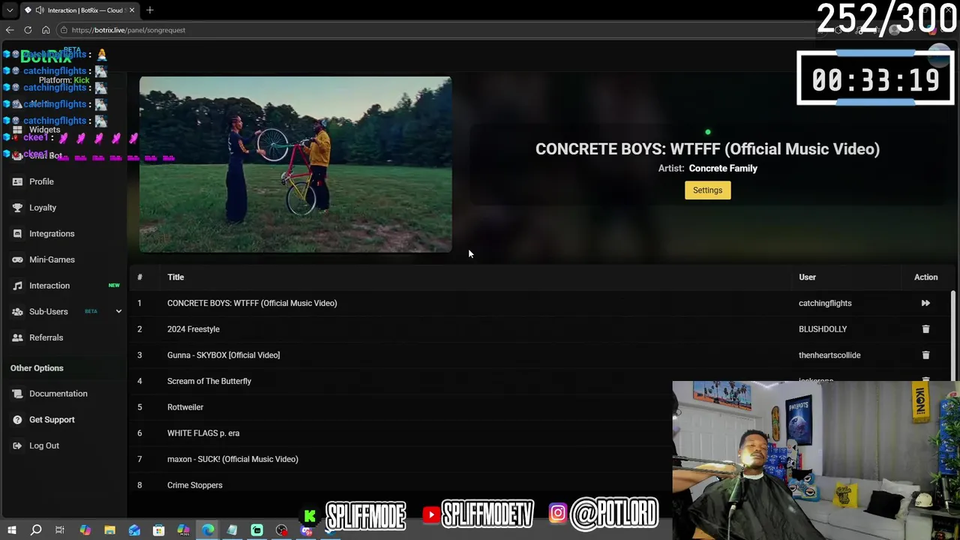The width and height of the screenshot is (960, 540).
Task: Select Gunna - SKYBOX [Official Video] title
Action: point(223,355)
